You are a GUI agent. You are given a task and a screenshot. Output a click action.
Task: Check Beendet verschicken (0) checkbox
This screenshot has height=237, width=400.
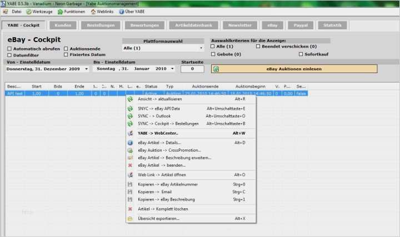(258, 47)
